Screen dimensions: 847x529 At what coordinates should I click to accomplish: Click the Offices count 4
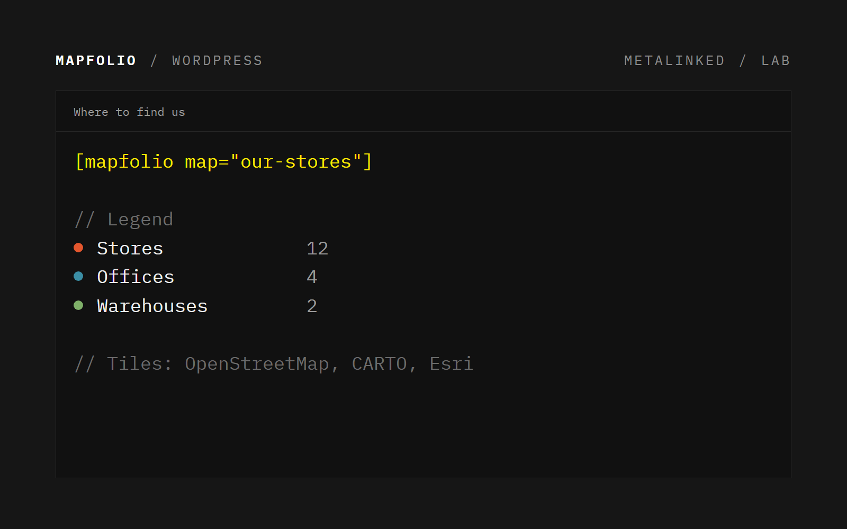pyautogui.click(x=312, y=277)
